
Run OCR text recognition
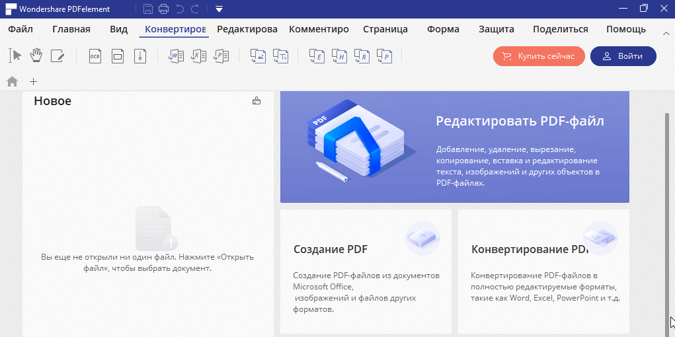(x=95, y=56)
